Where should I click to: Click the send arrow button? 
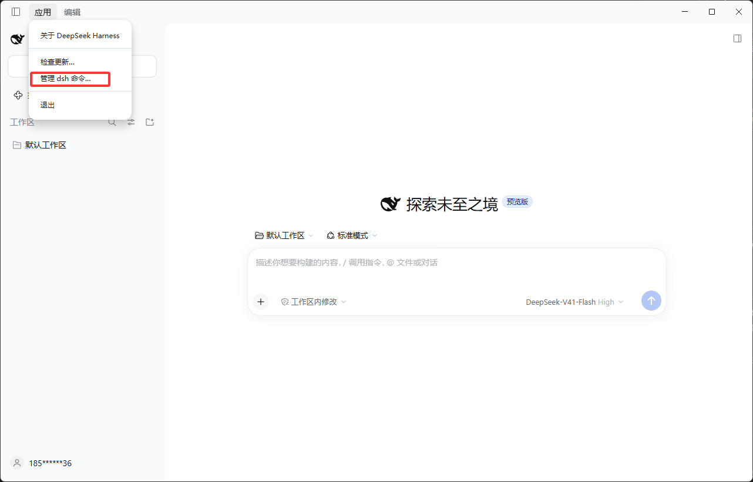[651, 301]
